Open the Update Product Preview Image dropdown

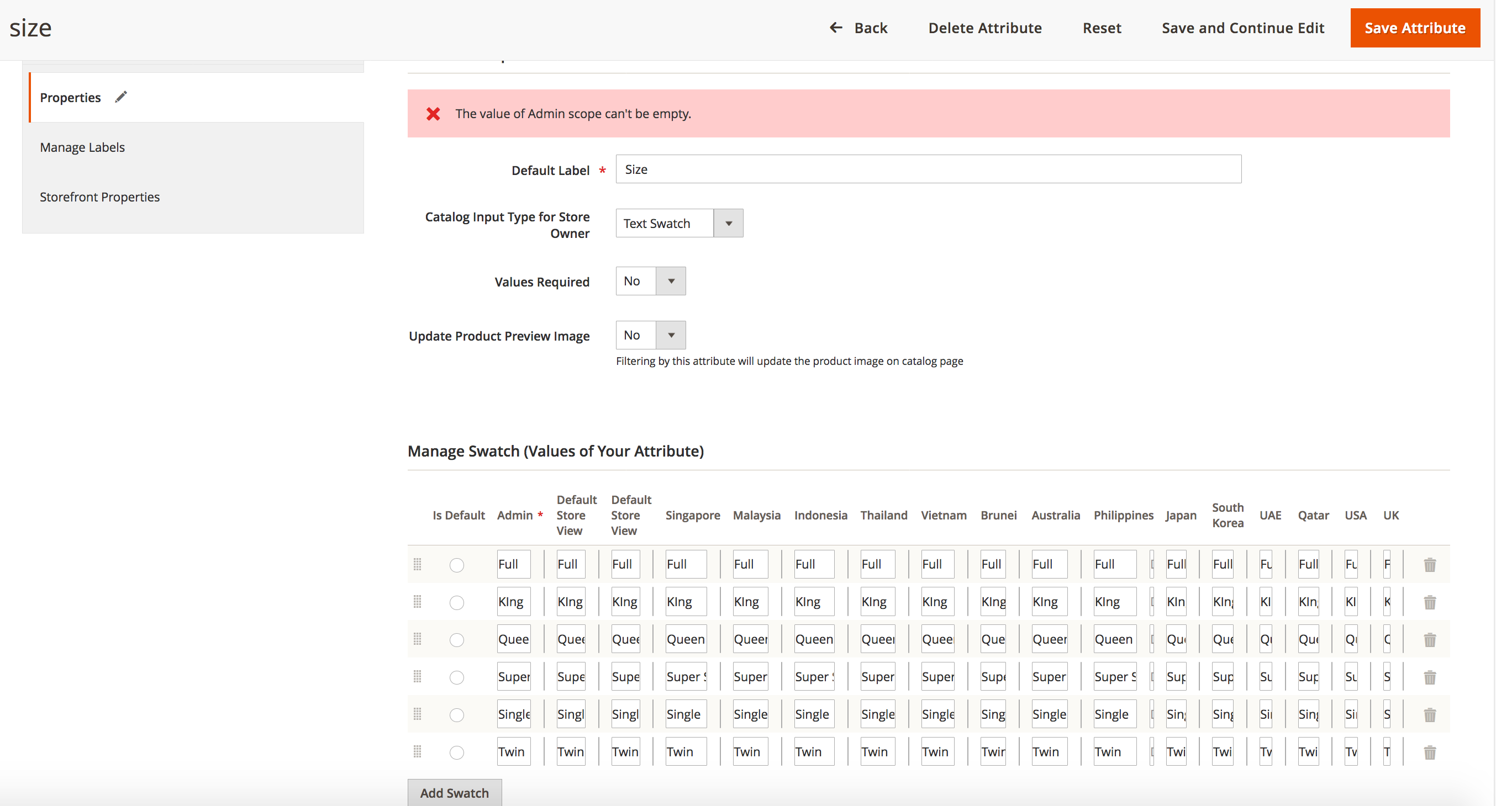650,336
